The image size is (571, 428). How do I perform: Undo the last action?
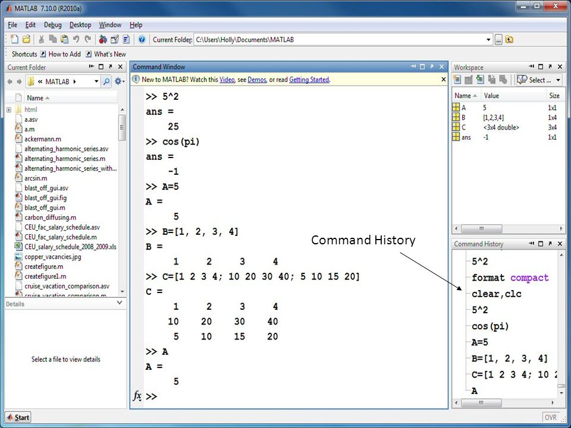(76, 39)
